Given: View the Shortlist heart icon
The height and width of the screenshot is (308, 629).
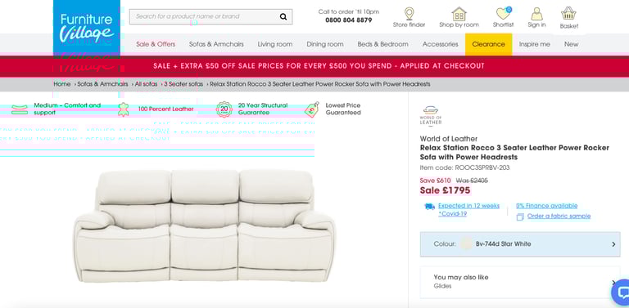Looking at the screenshot, I should (503, 14).
